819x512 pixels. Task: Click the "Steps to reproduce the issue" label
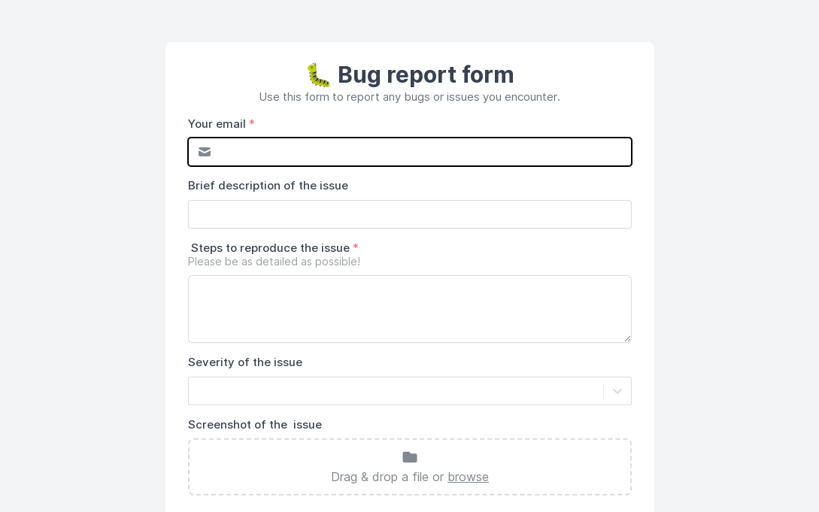[x=270, y=248]
